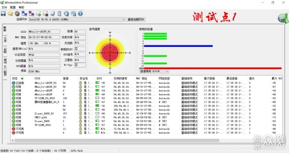Click the orange target options icon

(x=17, y=14)
